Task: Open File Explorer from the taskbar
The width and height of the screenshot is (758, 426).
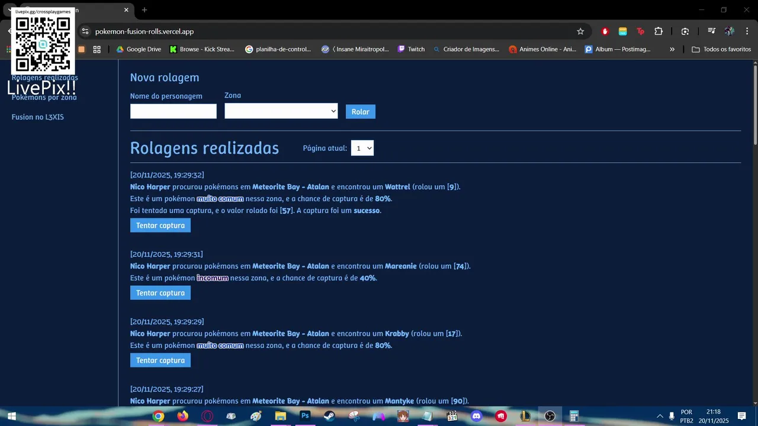Action: [x=280, y=416]
